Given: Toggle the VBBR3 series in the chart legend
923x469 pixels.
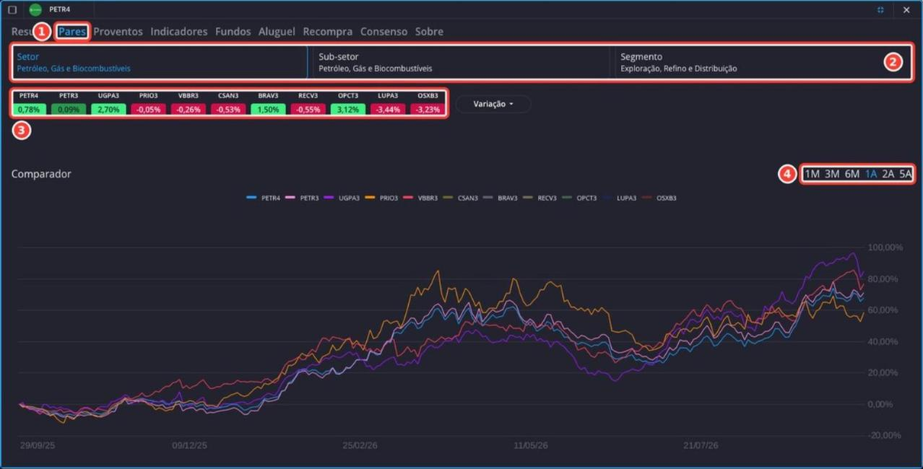Looking at the screenshot, I should 421,198.
